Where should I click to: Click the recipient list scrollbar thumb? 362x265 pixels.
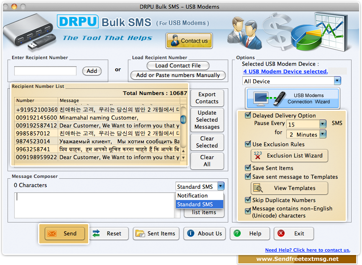[184, 120]
